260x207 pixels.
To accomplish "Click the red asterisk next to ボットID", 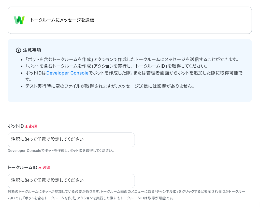I will 26,127.
